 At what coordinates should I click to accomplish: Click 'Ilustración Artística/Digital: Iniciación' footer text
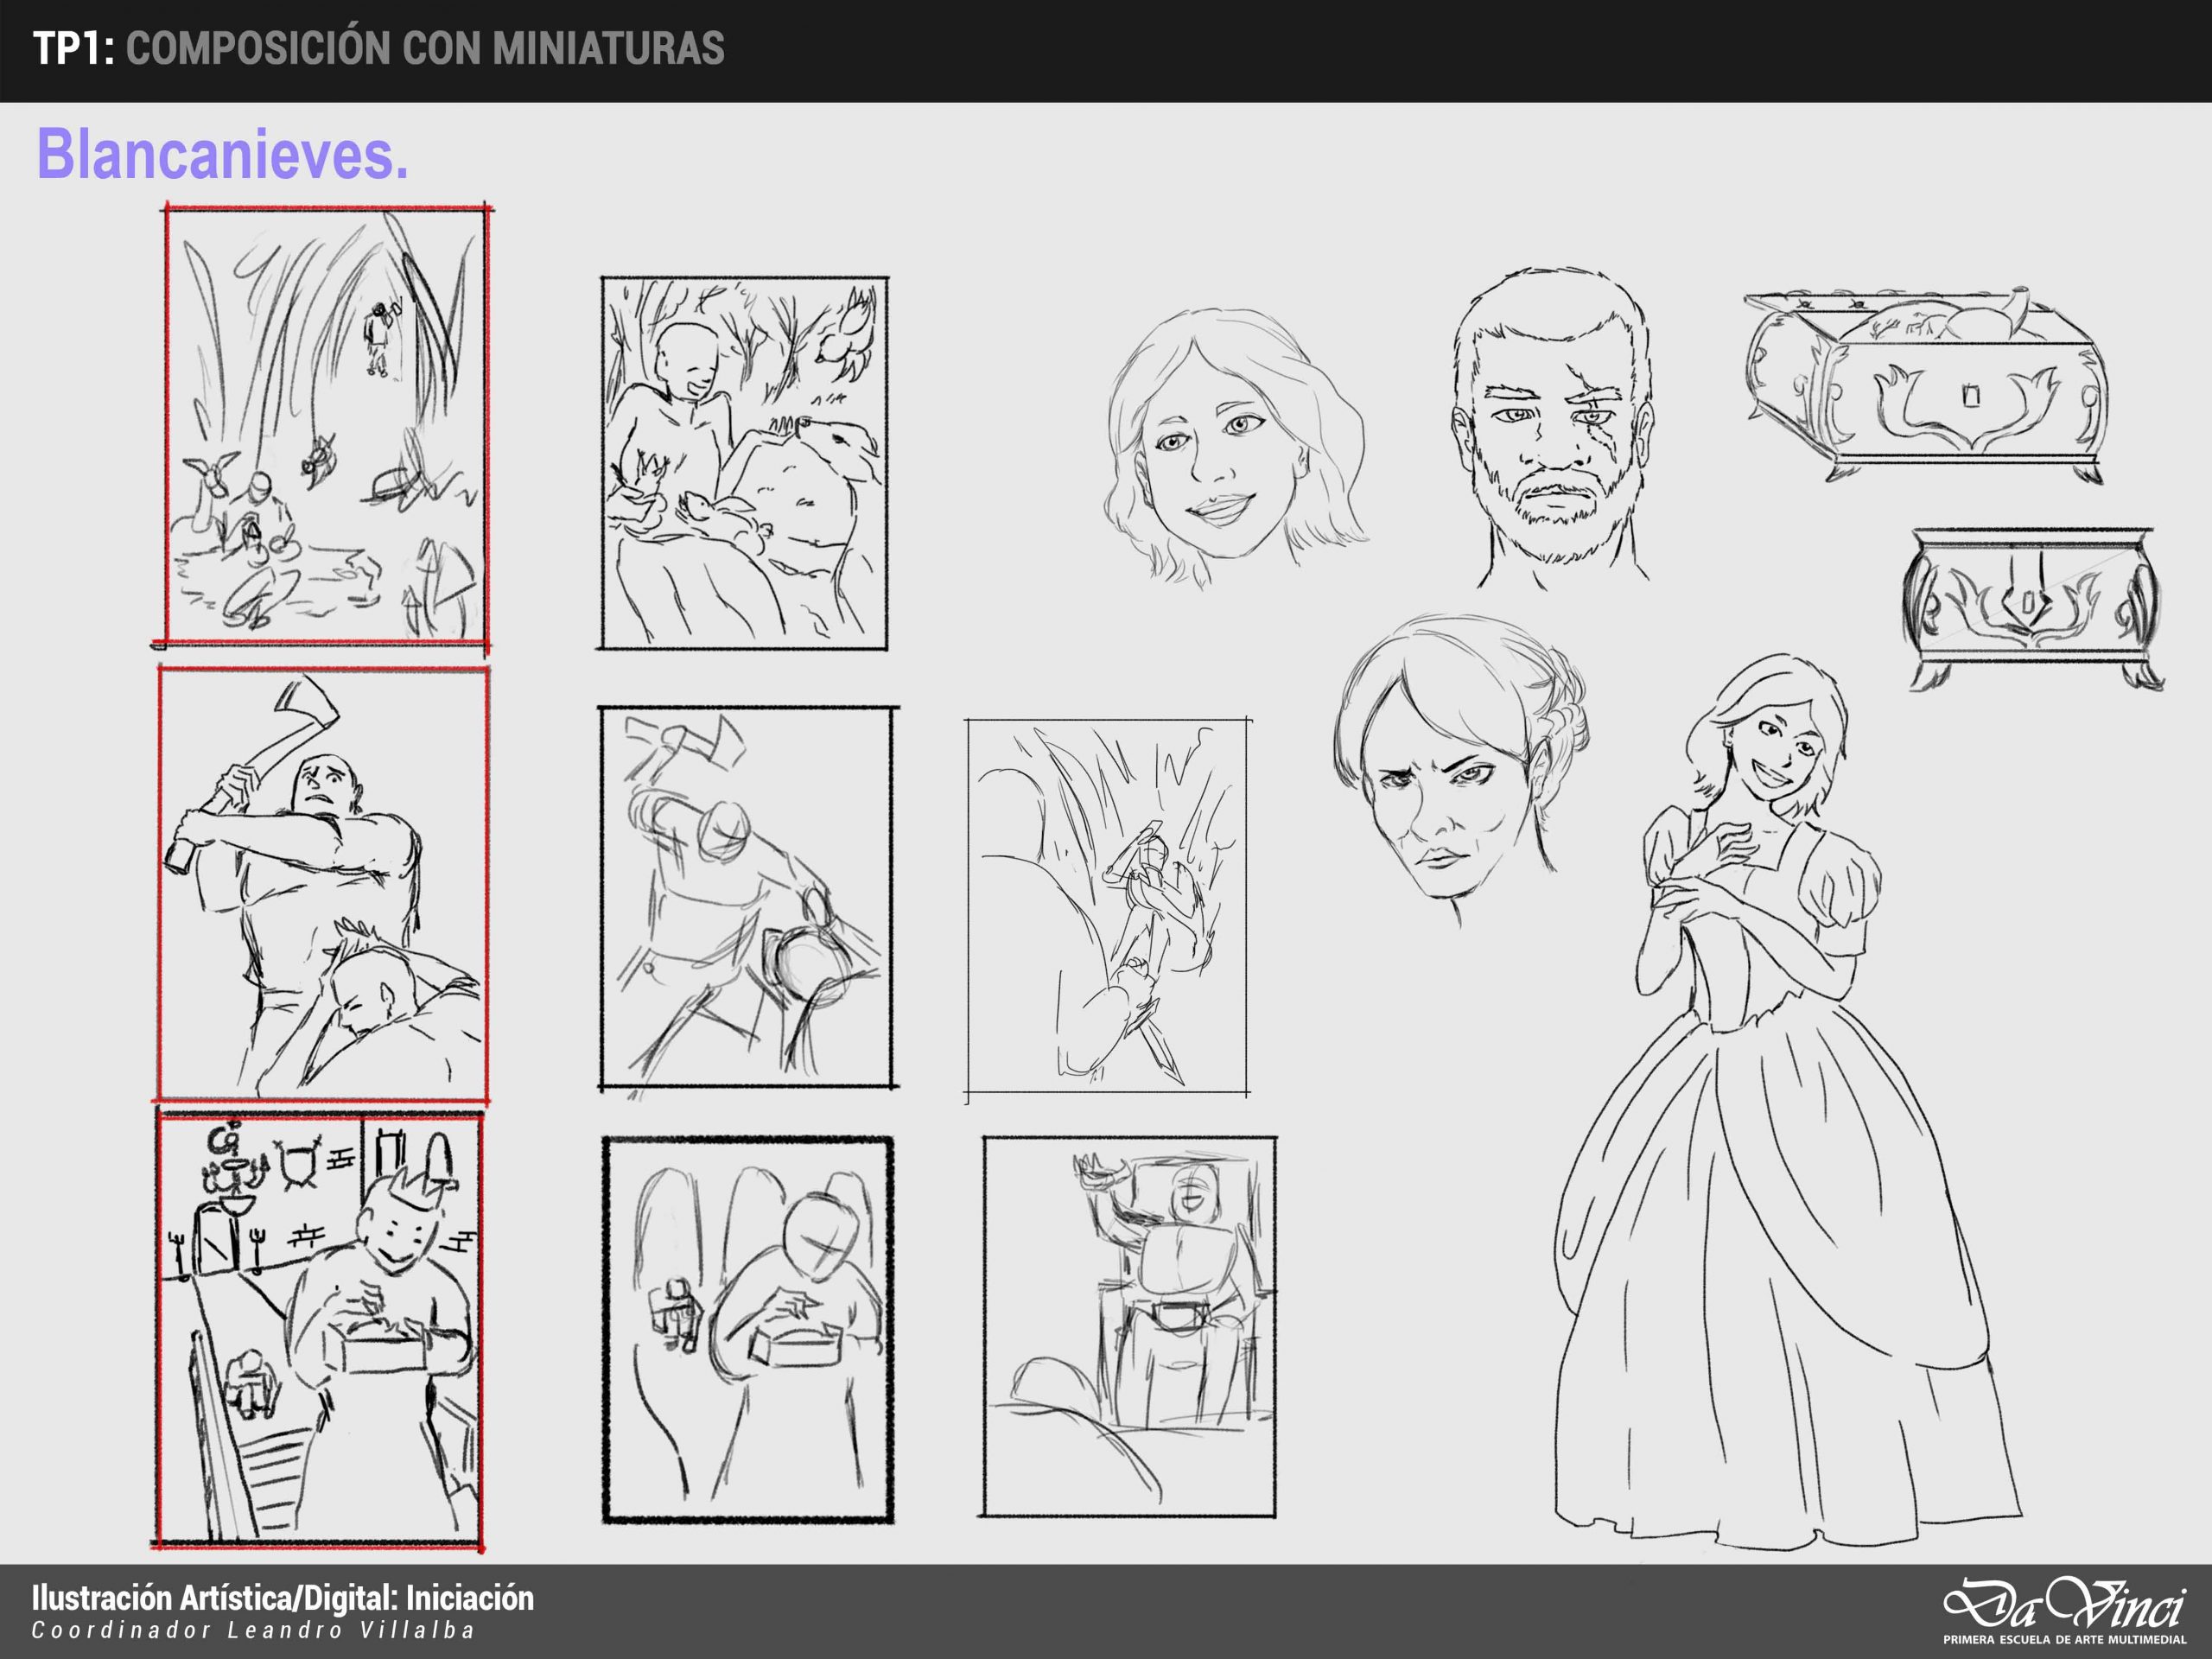click(x=283, y=1599)
